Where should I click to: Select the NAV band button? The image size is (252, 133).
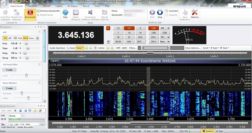coord(129,42)
